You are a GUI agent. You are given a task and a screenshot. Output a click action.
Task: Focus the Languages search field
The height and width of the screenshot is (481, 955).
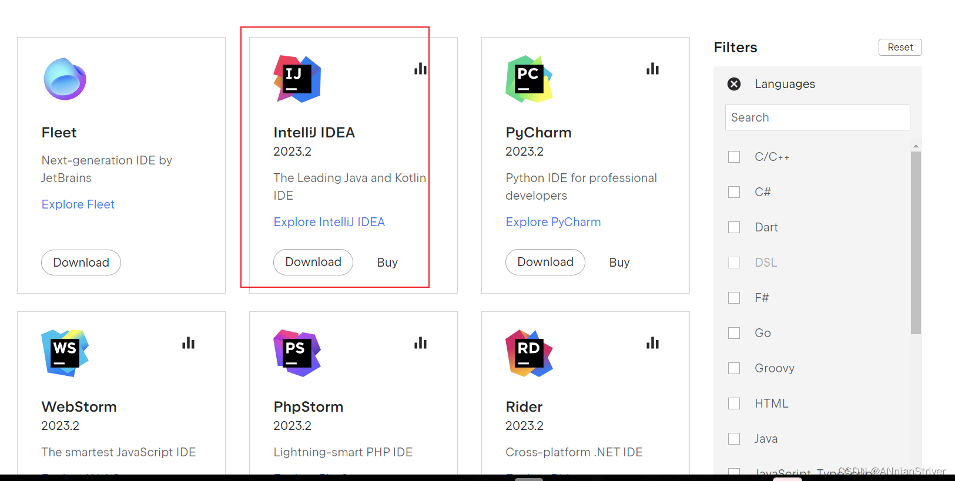[x=817, y=117]
